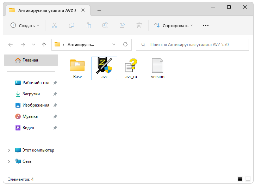Go back with the left arrow
The width and height of the screenshot is (255, 186).
pos(11,45)
